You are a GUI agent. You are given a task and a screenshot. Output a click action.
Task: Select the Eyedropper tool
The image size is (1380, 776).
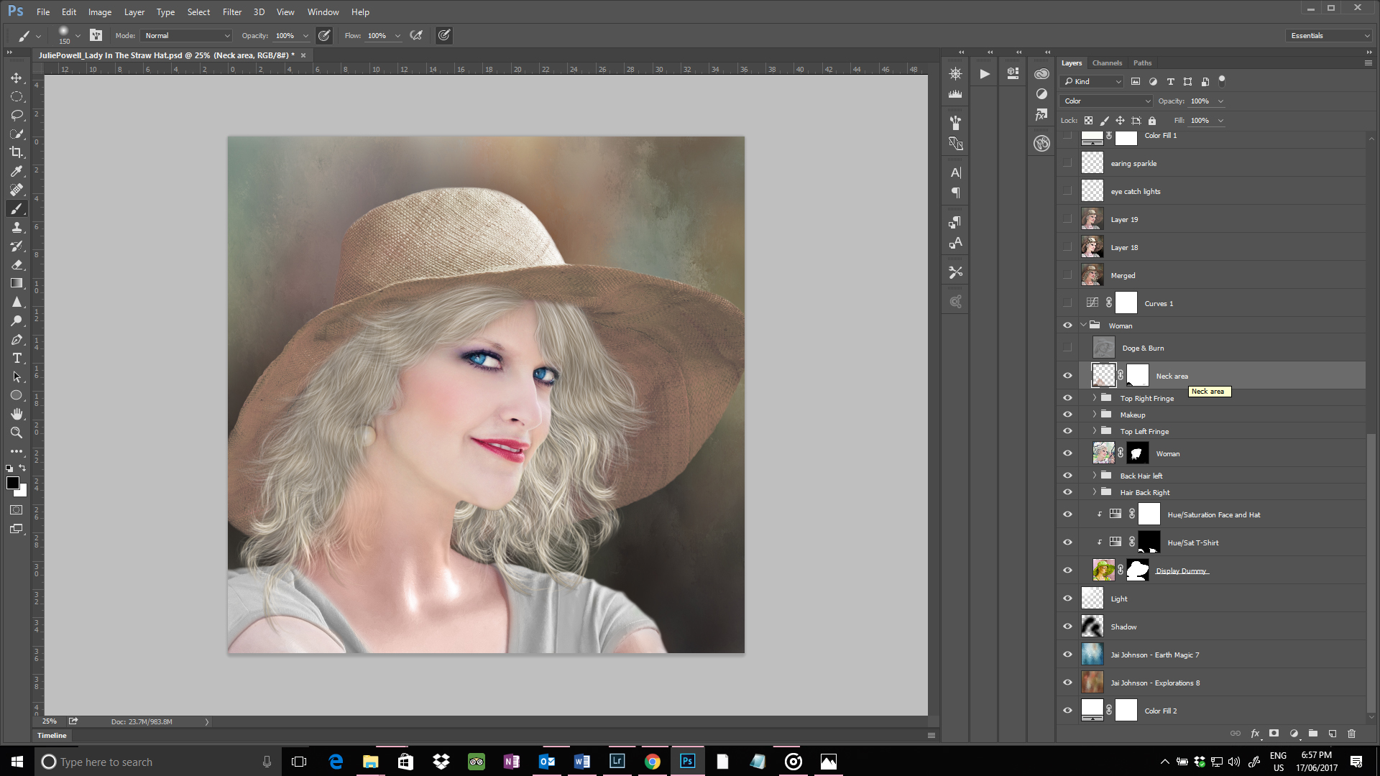pos(16,171)
